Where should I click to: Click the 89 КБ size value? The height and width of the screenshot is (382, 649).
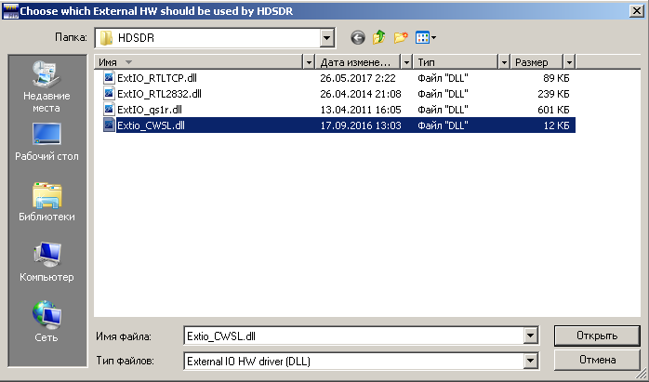(556, 78)
